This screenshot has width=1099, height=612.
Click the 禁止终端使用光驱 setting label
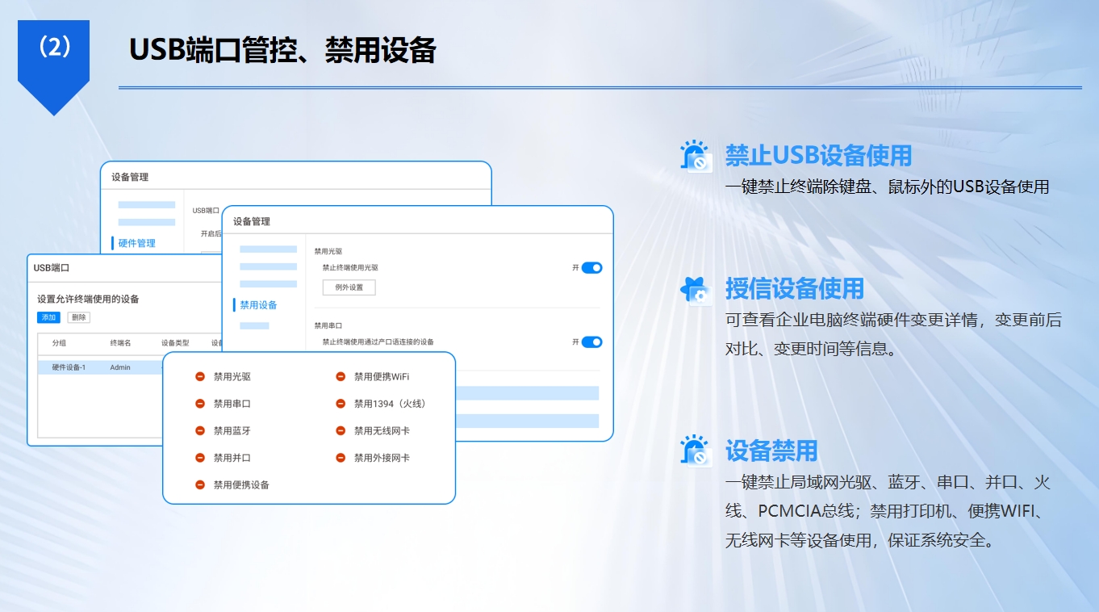point(350,268)
